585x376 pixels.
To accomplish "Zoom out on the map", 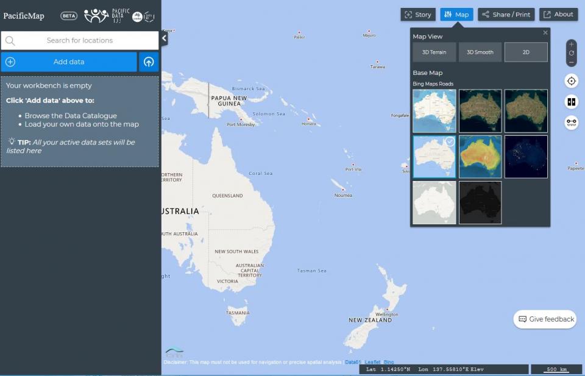I will coord(571,63).
